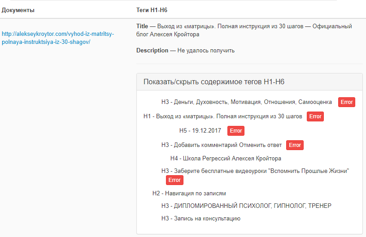This screenshot has height=237, width=366.
Task: Click Error badge next to Добавить комментарий H3
Action: click(295, 145)
